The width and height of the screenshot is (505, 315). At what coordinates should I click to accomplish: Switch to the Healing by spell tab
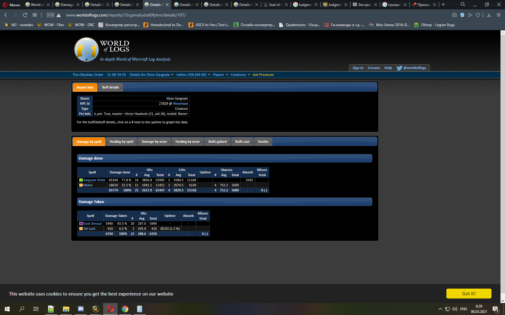[121, 142]
